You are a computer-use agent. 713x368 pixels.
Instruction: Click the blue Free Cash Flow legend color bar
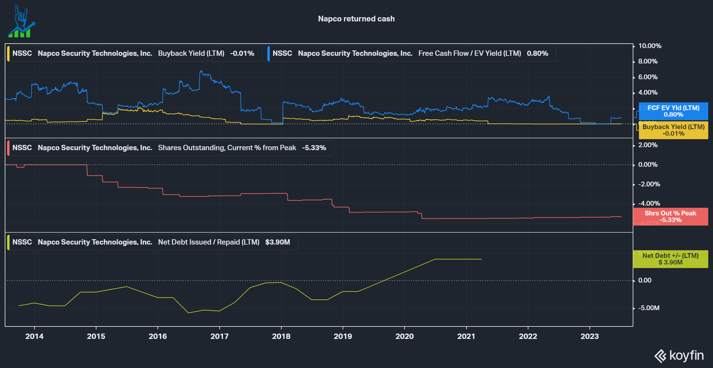pos(269,54)
